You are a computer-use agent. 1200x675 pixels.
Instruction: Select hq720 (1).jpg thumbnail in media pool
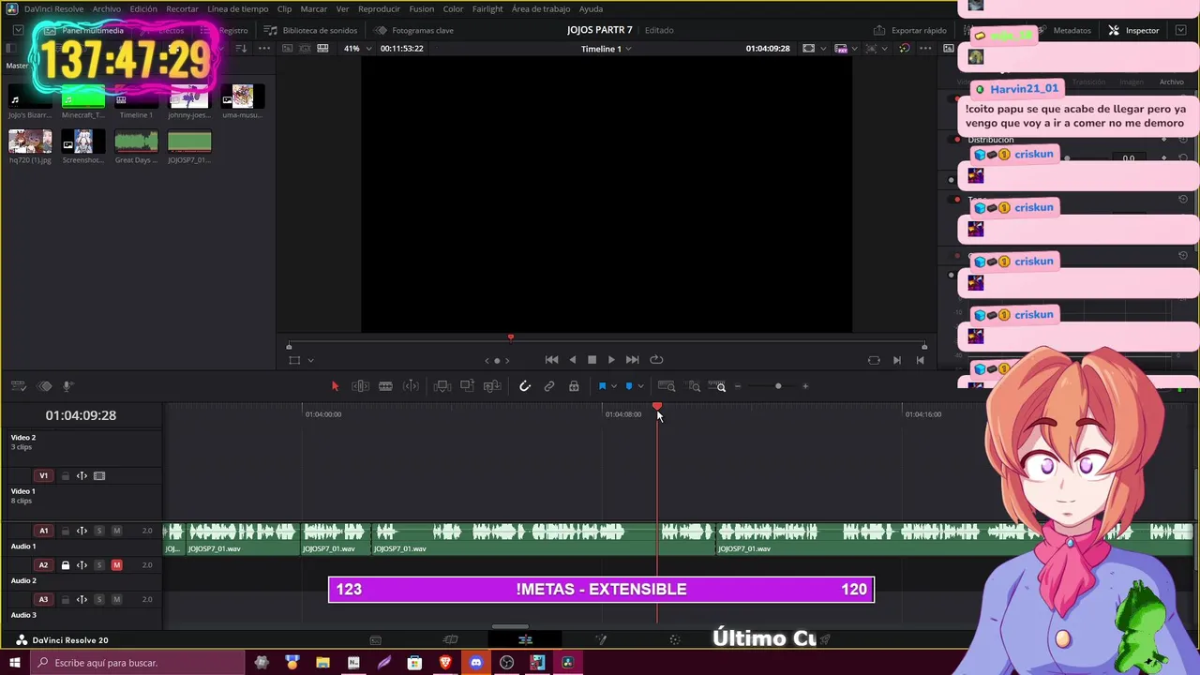(30, 142)
